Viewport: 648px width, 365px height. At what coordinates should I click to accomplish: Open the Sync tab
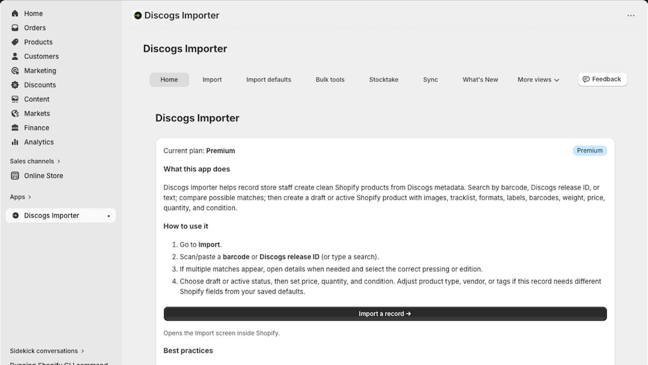coord(431,79)
